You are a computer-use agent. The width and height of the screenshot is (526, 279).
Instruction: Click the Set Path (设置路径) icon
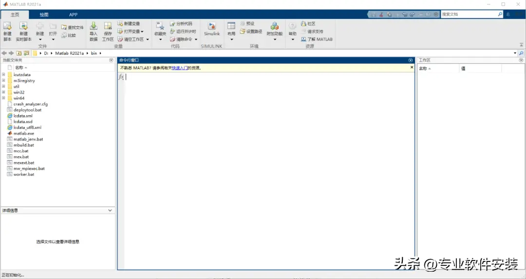pos(243,31)
